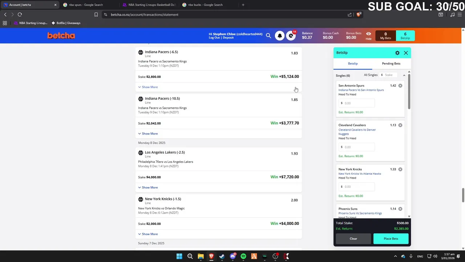
Task: Click New York Knicks stake input
Action: pos(357,187)
